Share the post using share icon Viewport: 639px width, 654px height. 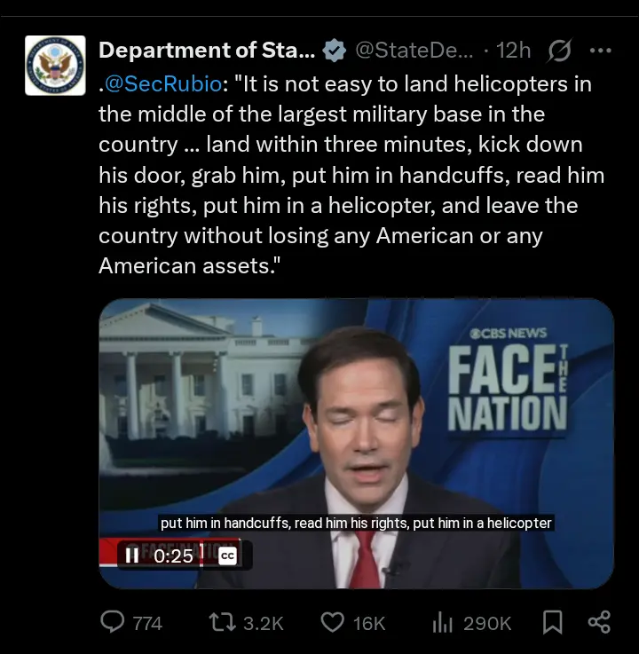(x=600, y=623)
